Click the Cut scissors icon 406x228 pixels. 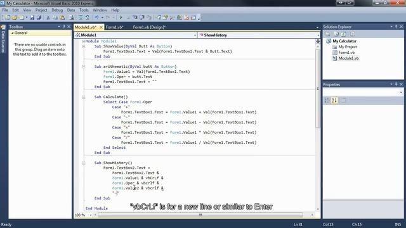48,18
